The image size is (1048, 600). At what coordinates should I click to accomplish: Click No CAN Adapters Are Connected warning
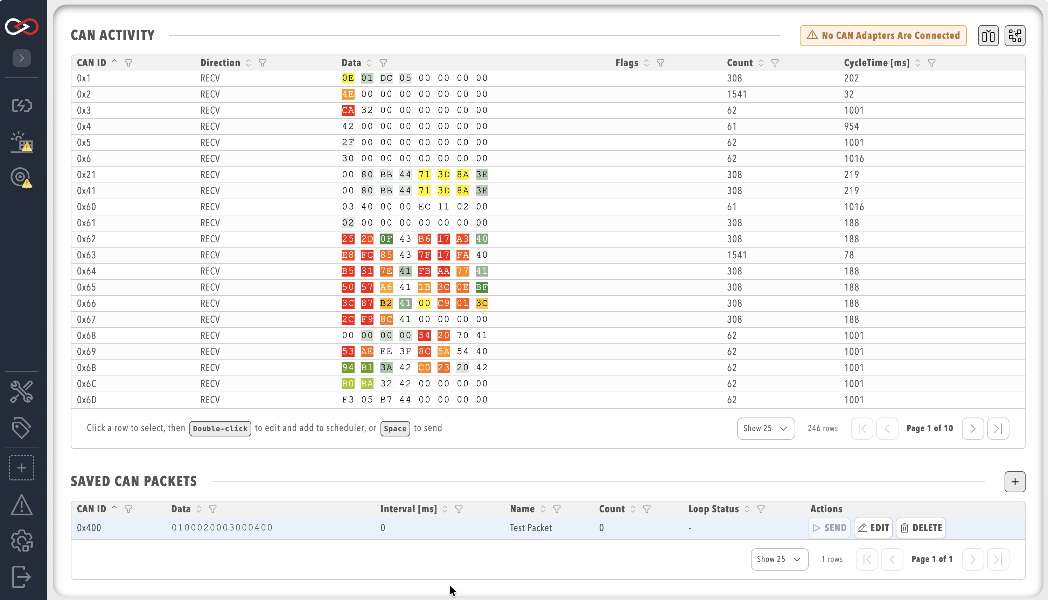[x=883, y=36]
